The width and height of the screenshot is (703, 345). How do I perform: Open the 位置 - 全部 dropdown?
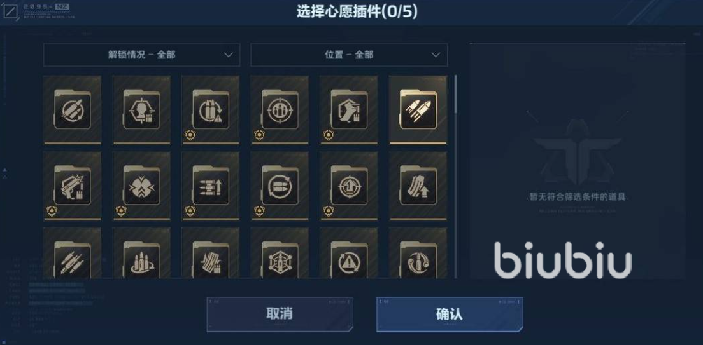coord(349,55)
